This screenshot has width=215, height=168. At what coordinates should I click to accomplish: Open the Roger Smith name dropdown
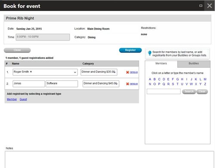pyautogui.click(x=75, y=72)
